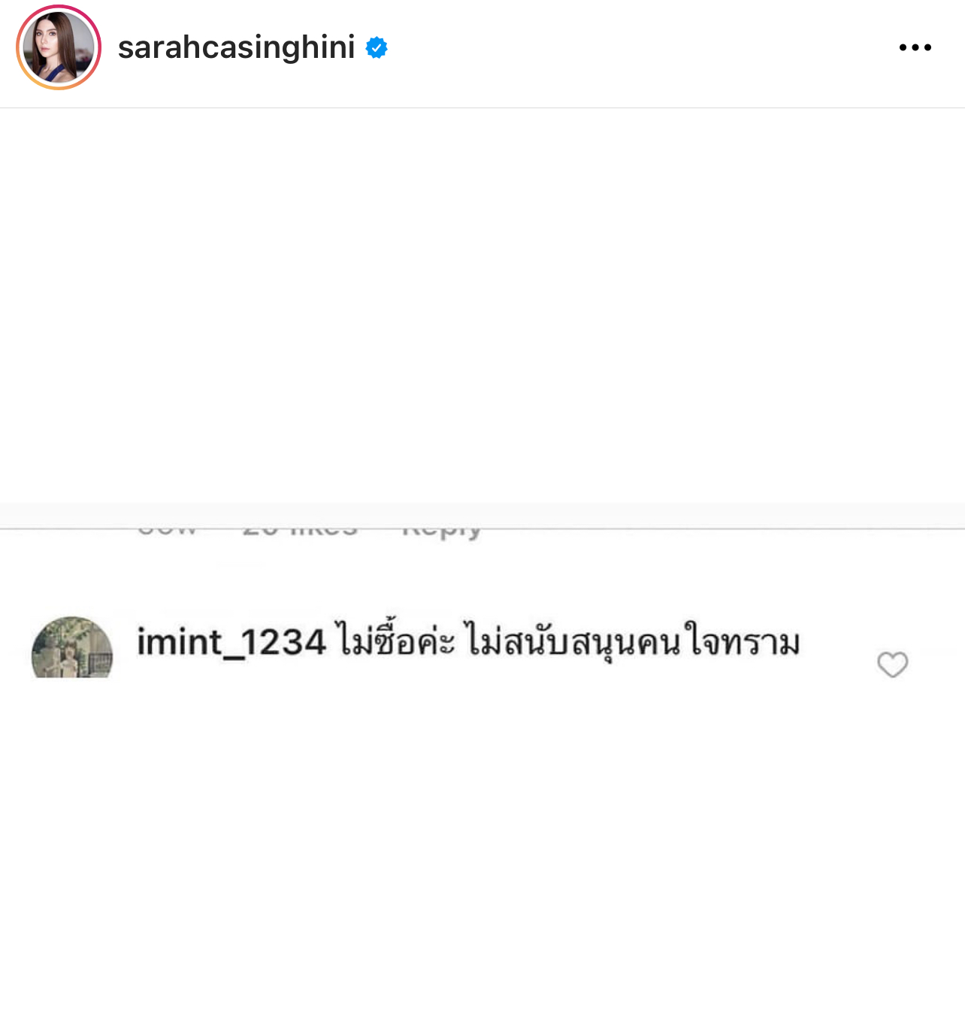Tap the blank upper area of the post image
The height and width of the screenshot is (1018, 965).
[x=482, y=305]
